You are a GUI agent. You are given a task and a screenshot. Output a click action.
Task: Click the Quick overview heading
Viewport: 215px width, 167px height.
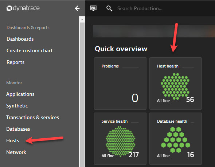click(121, 49)
